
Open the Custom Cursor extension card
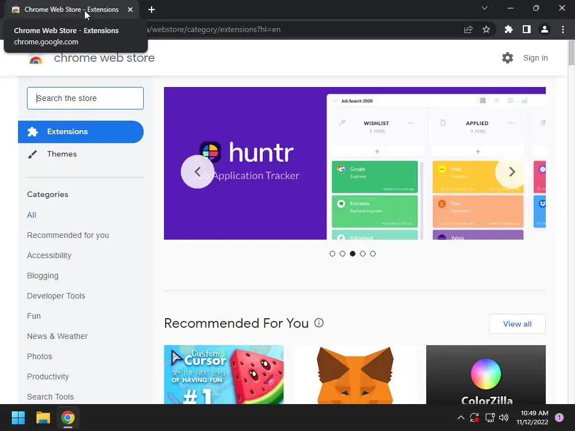(x=223, y=374)
